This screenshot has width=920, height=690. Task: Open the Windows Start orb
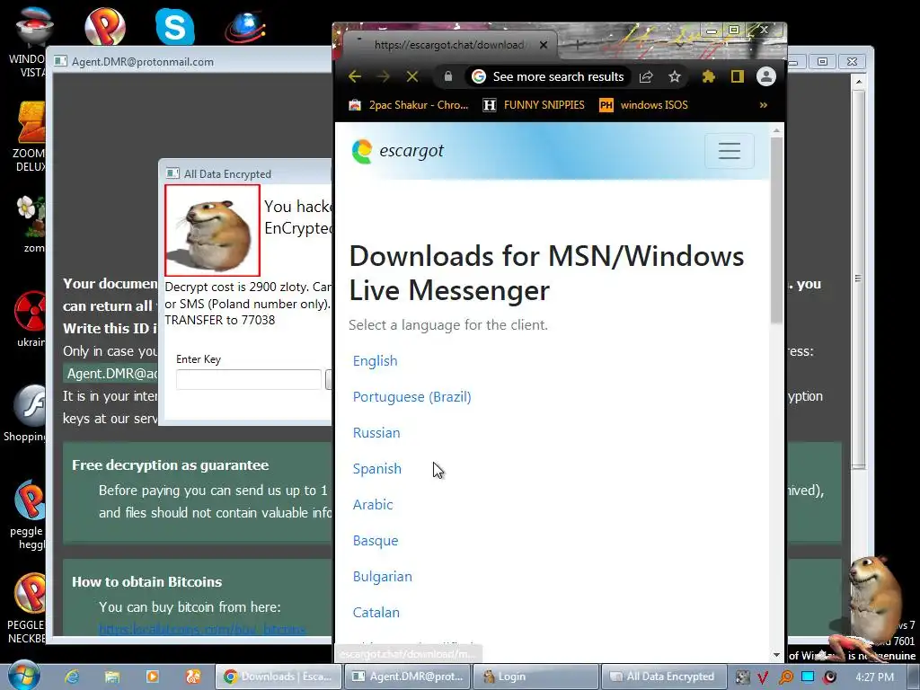pyautogui.click(x=22, y=676)
